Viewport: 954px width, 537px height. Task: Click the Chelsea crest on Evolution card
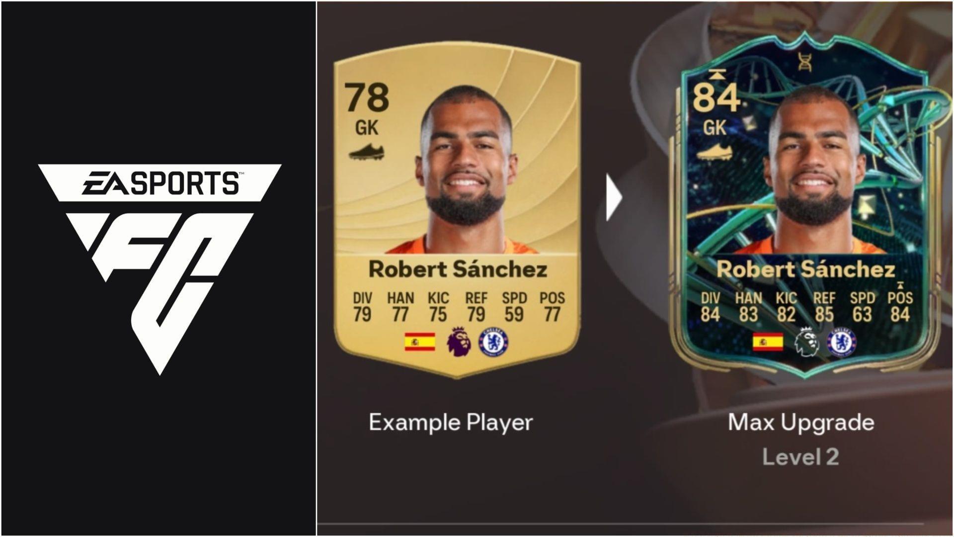tap(842, 343)
